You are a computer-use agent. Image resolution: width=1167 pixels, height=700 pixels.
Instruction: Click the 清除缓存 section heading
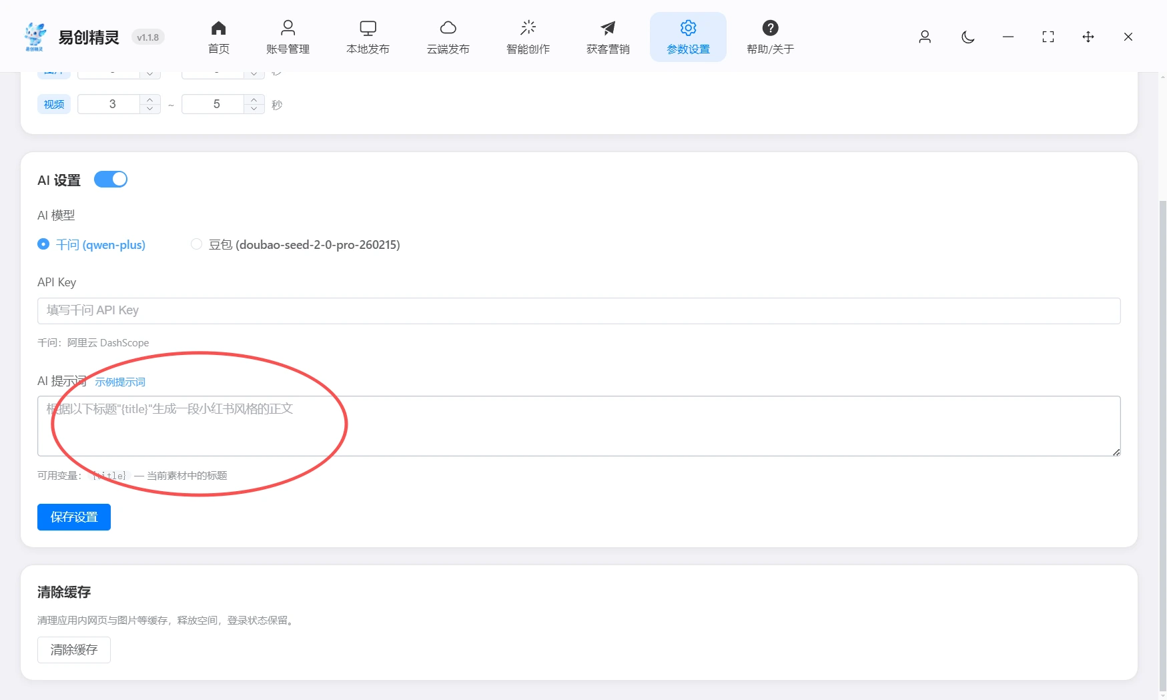64,592
